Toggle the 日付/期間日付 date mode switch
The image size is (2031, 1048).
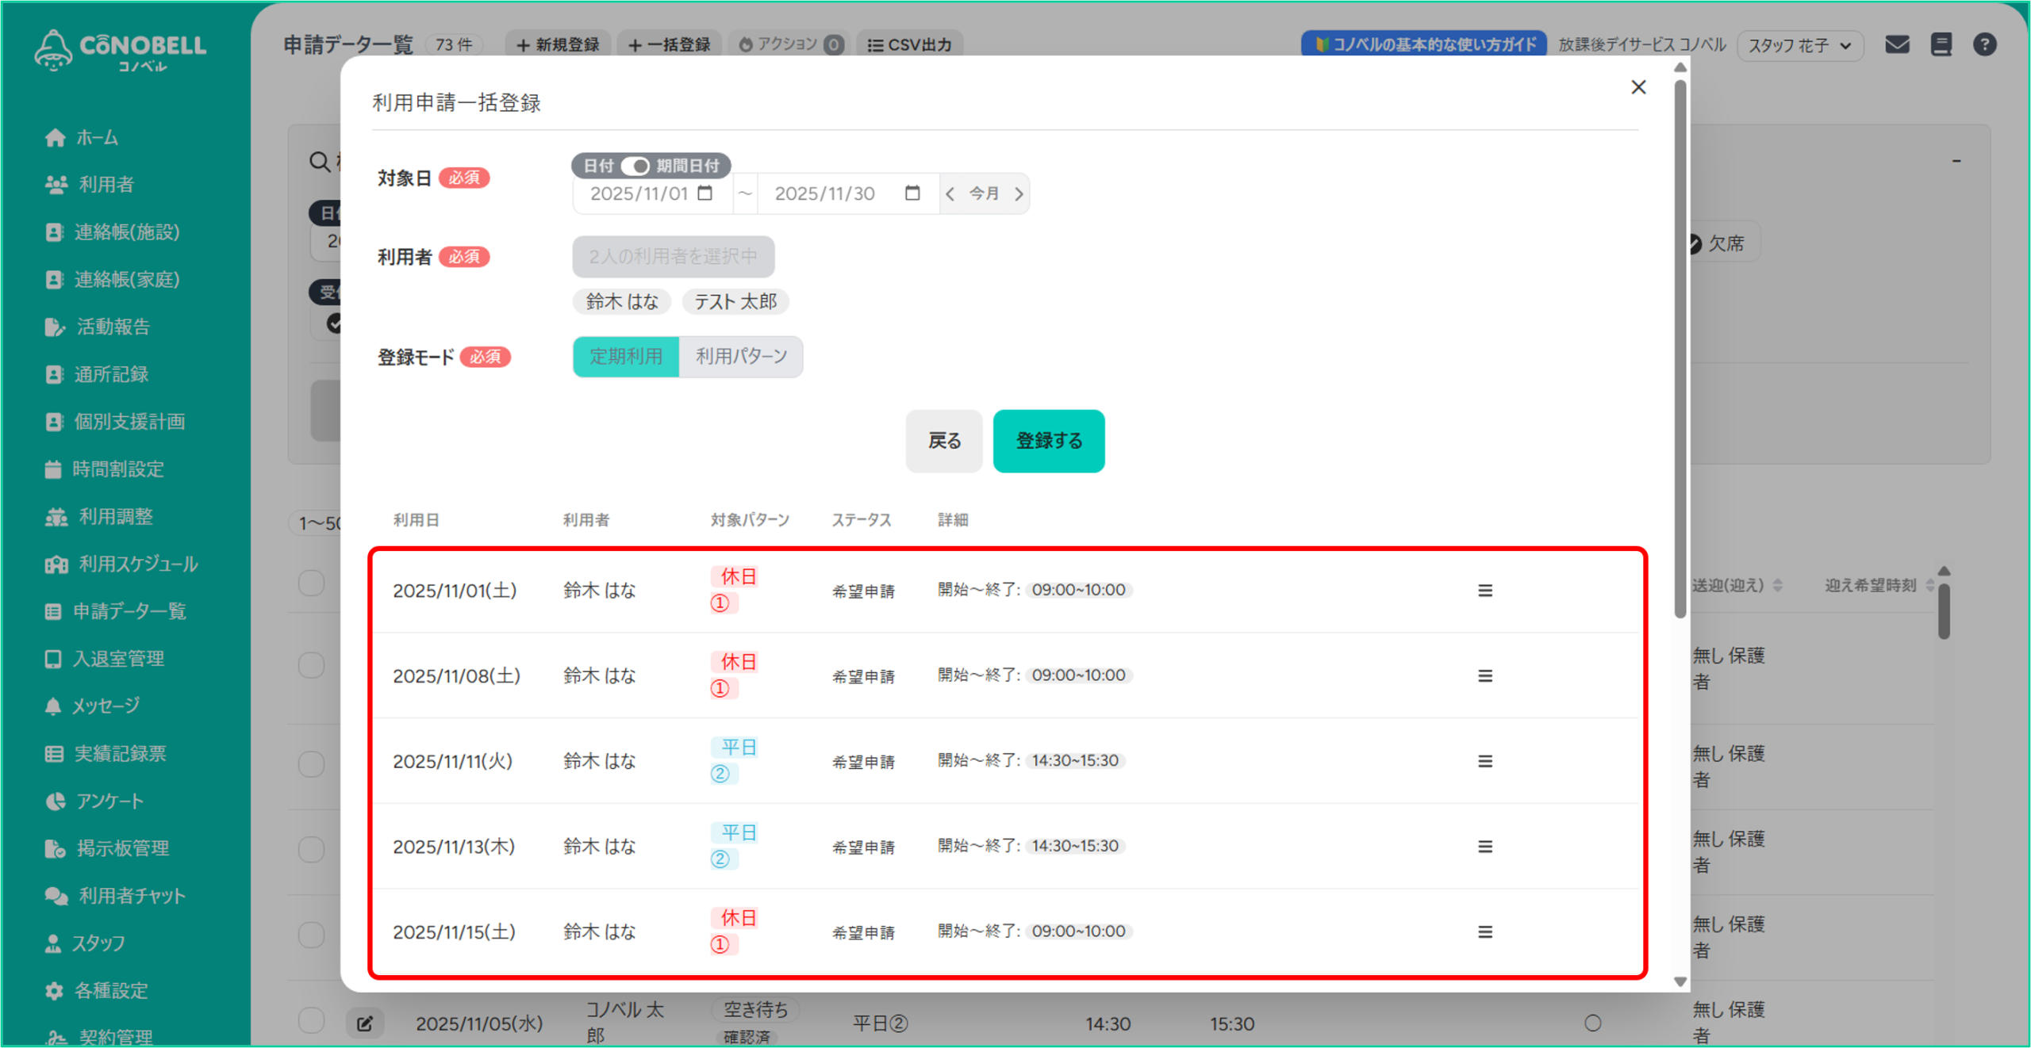pyautogui.click(x=635, y=166)
